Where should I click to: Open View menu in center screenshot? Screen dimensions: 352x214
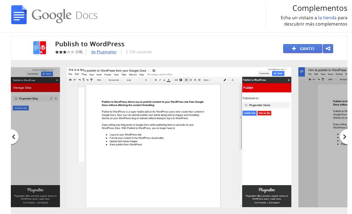(92, 75)
